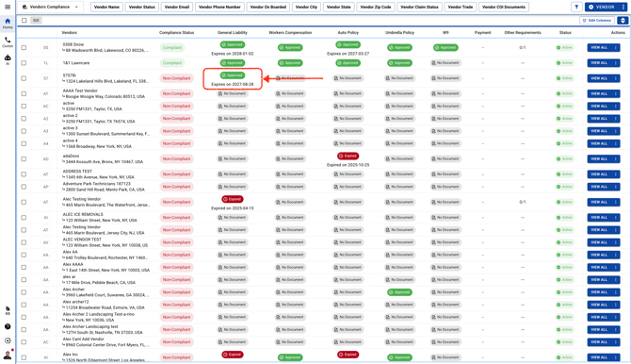Open the kebab menu for 1&1 Lawncare row
Viewport: 631px width, 364px height.
click(x=616, y=63)
